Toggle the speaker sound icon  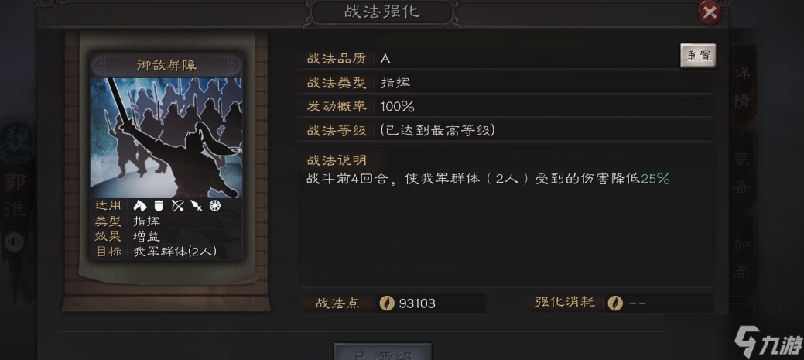(13, 242)
